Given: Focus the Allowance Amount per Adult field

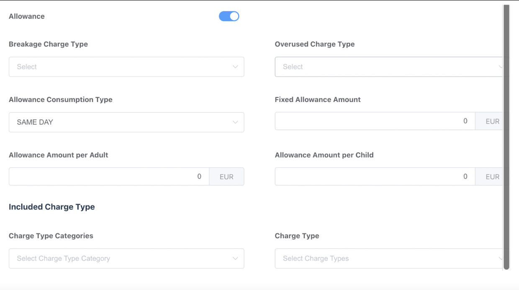Looking at the screenshot, I should coord(109,177).
